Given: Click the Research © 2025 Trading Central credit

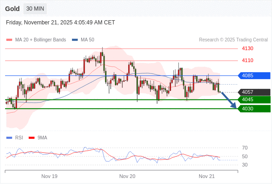Looking at the screenshot, I should click(233, 40).
